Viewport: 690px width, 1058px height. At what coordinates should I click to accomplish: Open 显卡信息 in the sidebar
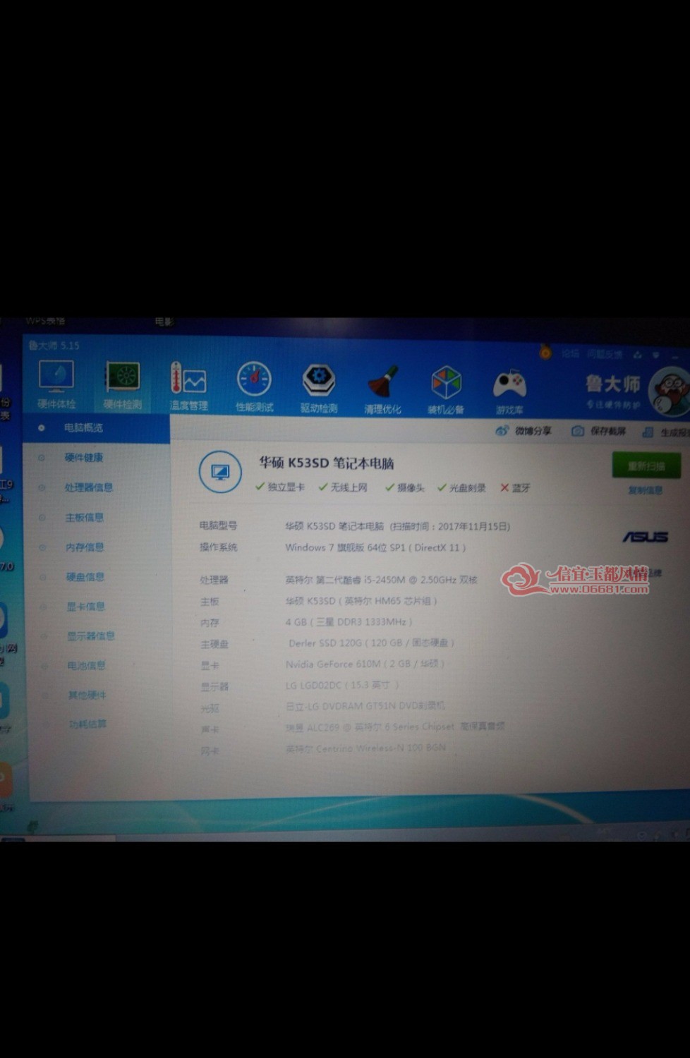[x=86, y=606]
